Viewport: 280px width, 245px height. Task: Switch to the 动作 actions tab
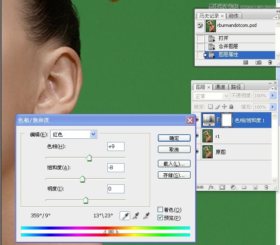coord(233,16)
